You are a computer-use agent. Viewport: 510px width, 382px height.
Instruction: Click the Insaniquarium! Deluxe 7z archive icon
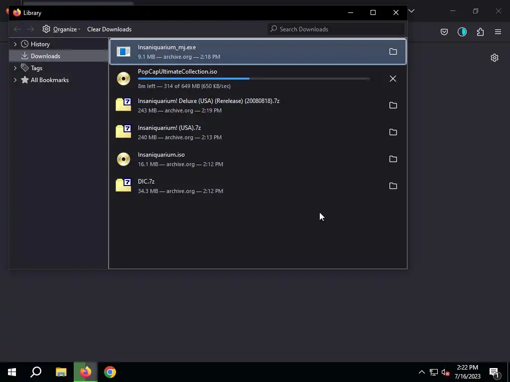point(124,104)
